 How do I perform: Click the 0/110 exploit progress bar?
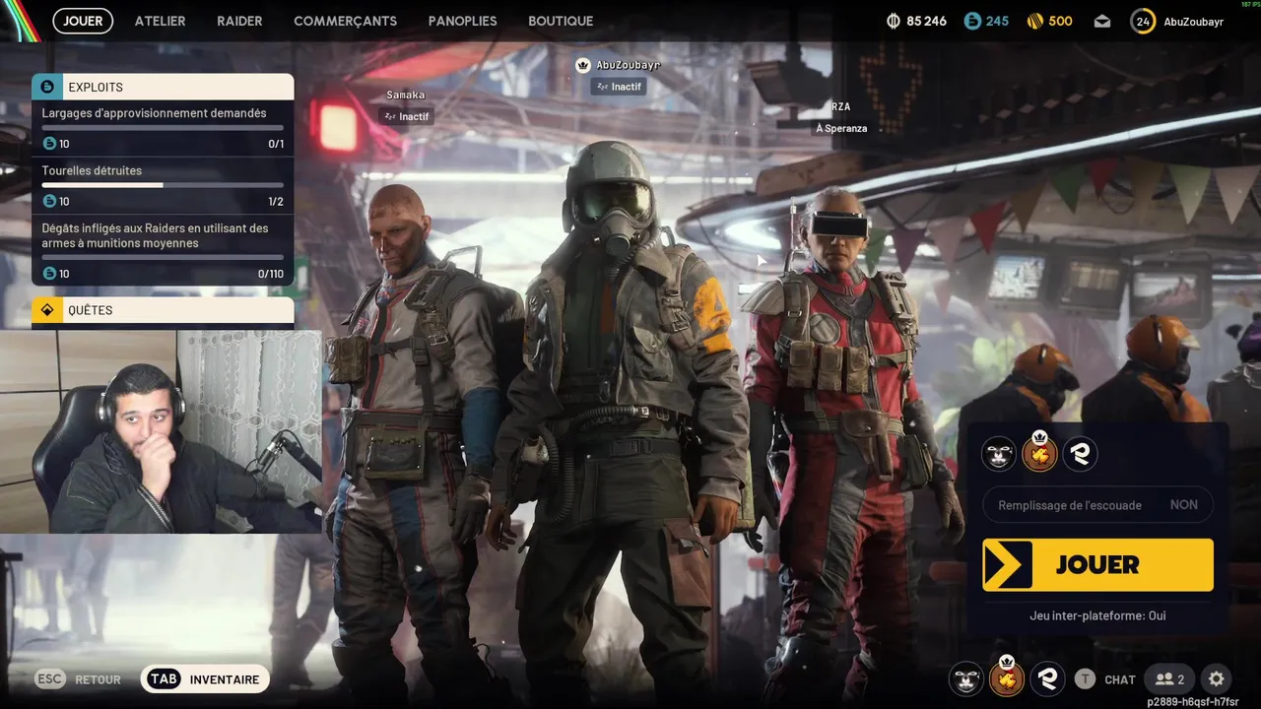point(163,257)
